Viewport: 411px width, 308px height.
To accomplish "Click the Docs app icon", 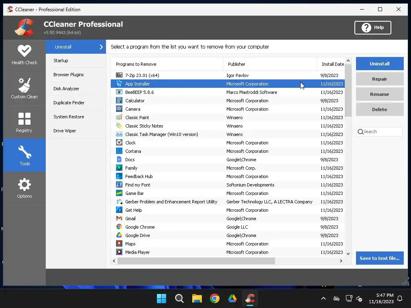I will click(119, 160).
